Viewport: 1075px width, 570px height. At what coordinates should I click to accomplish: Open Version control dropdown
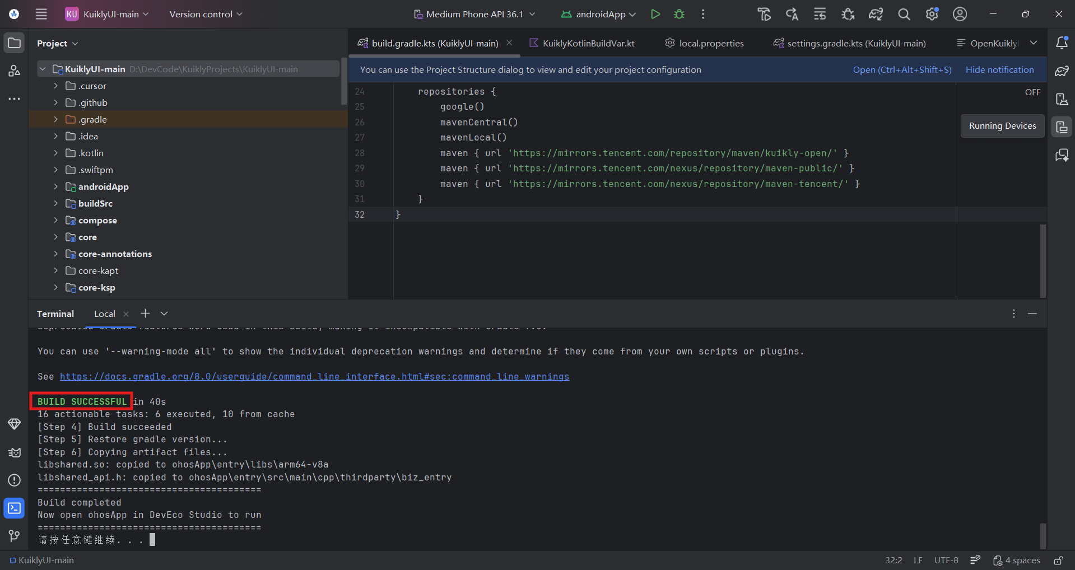(206, 14)
